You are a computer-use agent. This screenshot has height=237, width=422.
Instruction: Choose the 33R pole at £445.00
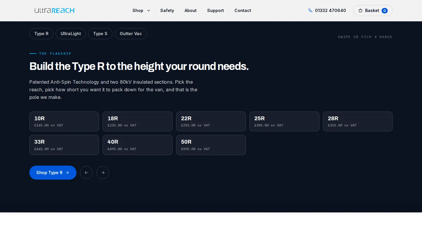pos(64,145)
